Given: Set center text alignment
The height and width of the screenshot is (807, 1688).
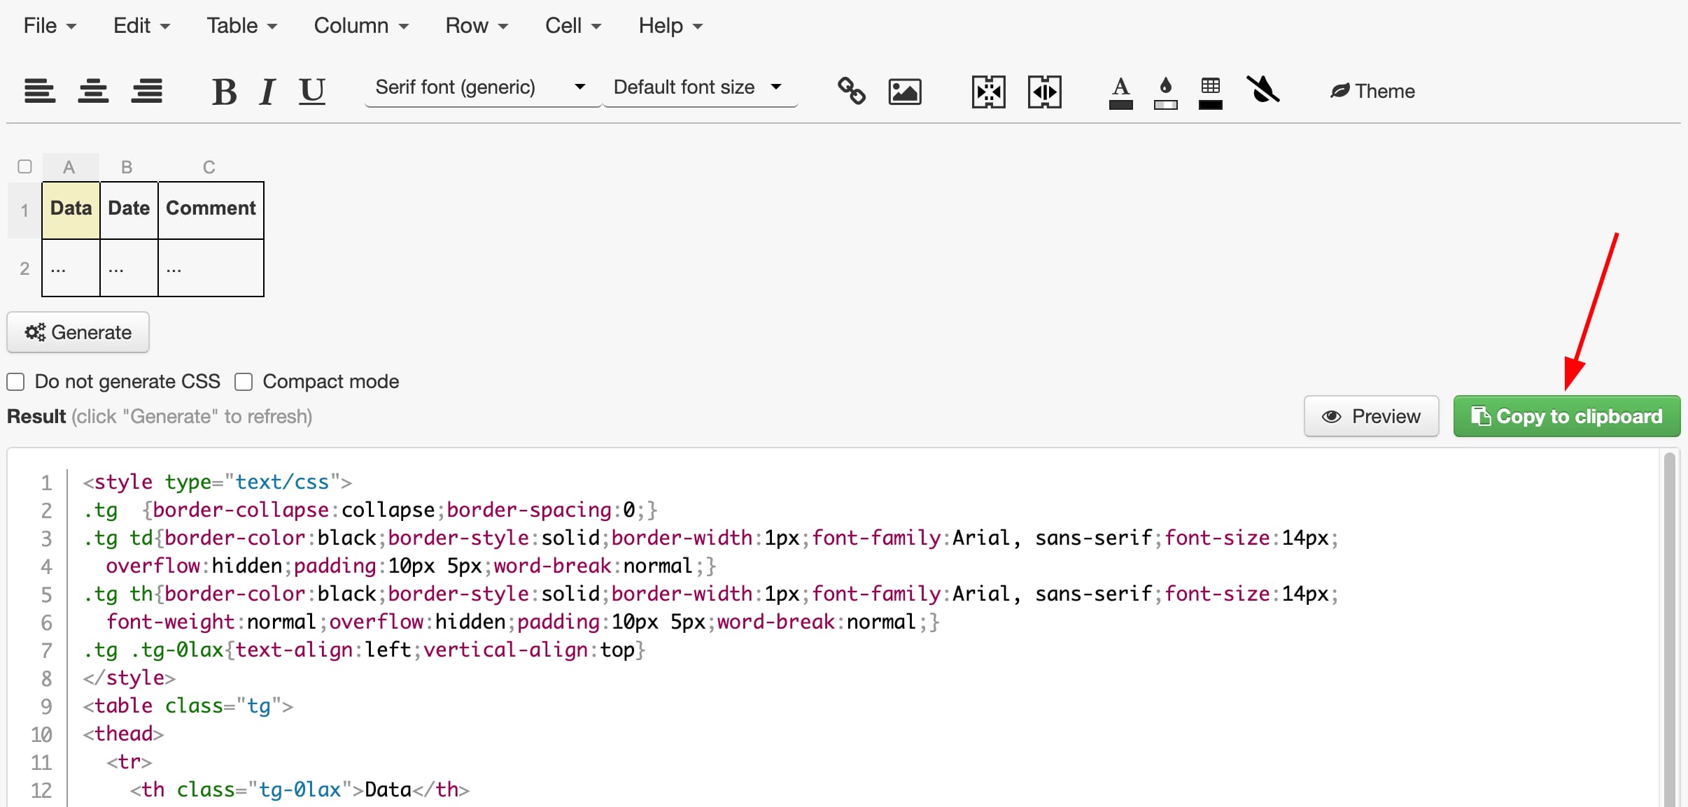Looking at the screenshot, I should (x=93, y=90).
